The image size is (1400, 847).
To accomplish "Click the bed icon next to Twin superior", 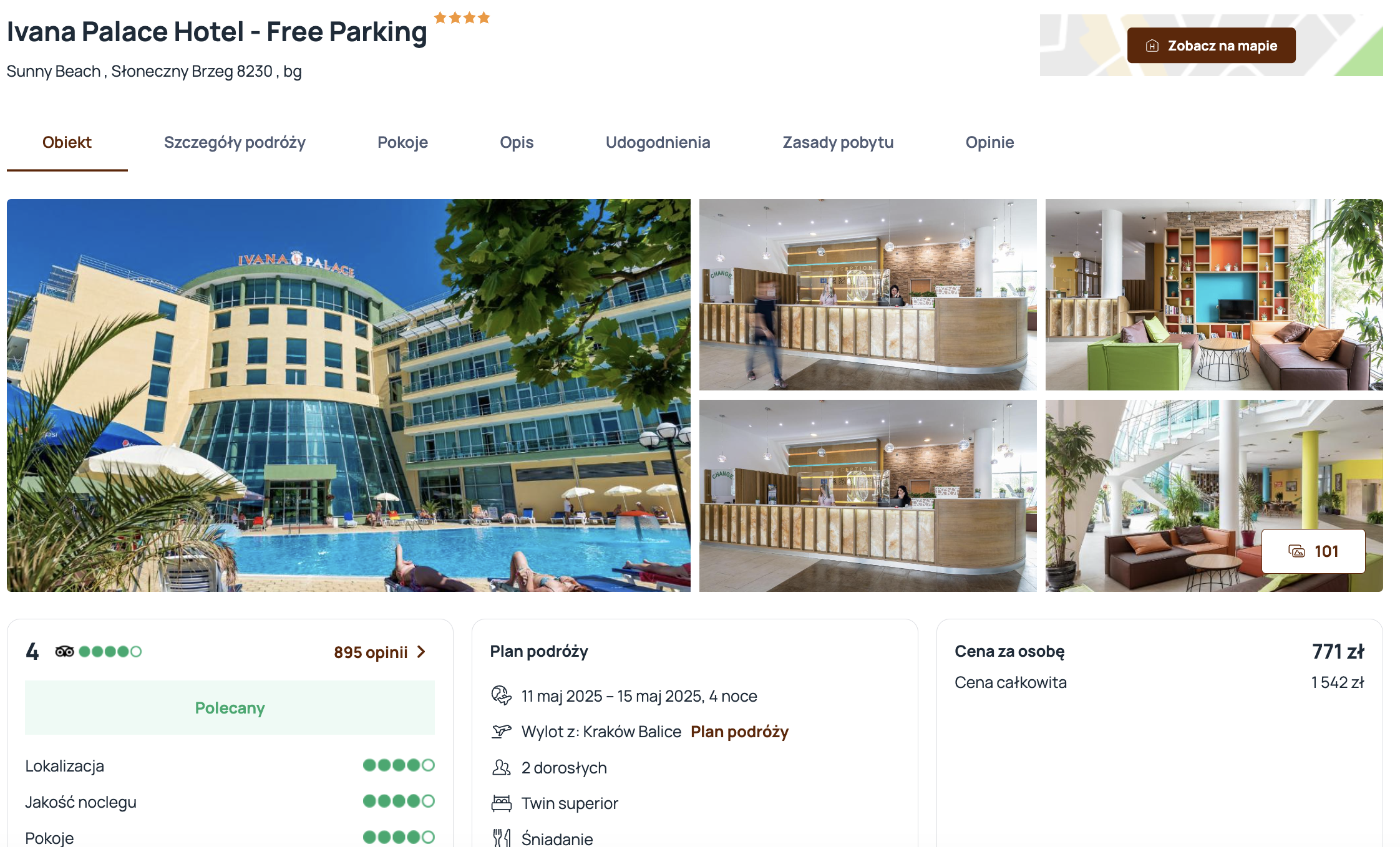I will click(501, 803).
